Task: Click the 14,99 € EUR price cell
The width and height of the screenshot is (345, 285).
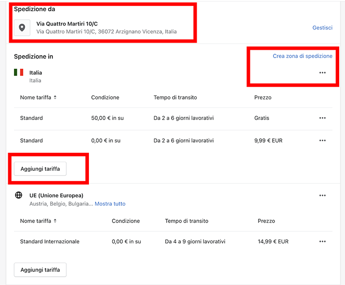Action: [x=273, y=241]
